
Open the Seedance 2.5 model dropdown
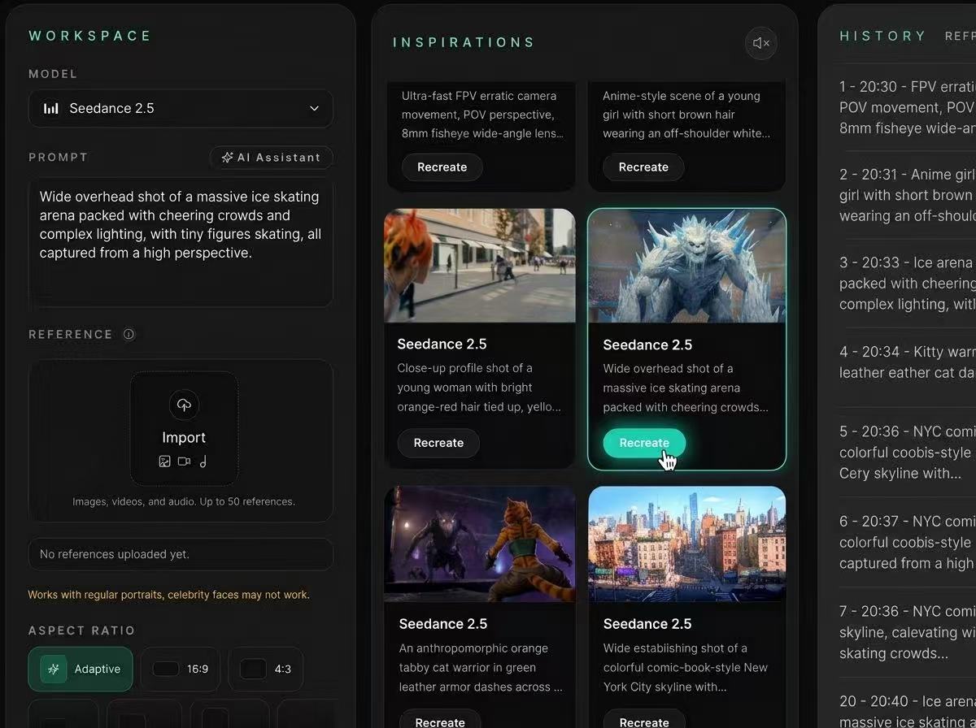coord(181,108)
